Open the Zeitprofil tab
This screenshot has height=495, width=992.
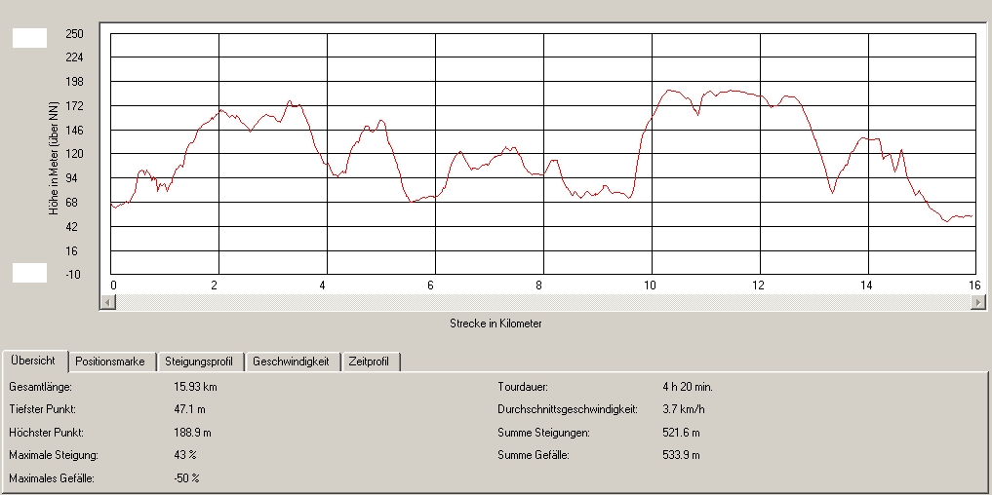point(372,362)
